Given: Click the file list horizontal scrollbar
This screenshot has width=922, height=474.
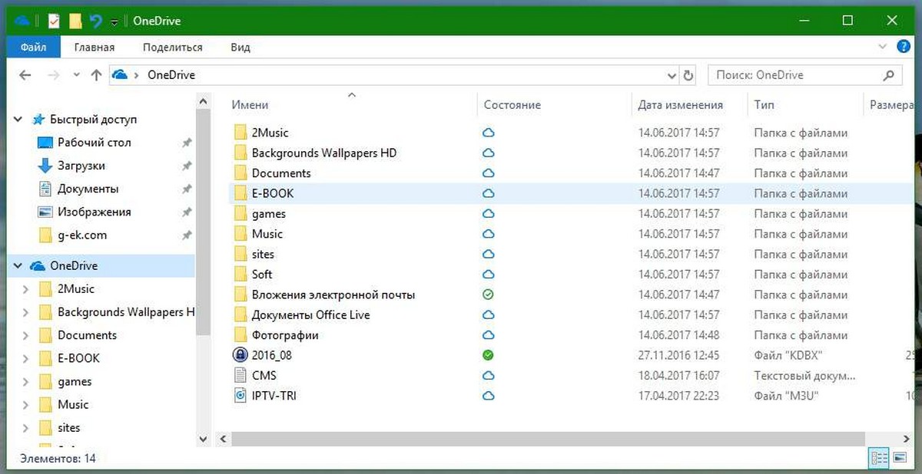Looking at the screenshot, I should (x=548, y=439).
